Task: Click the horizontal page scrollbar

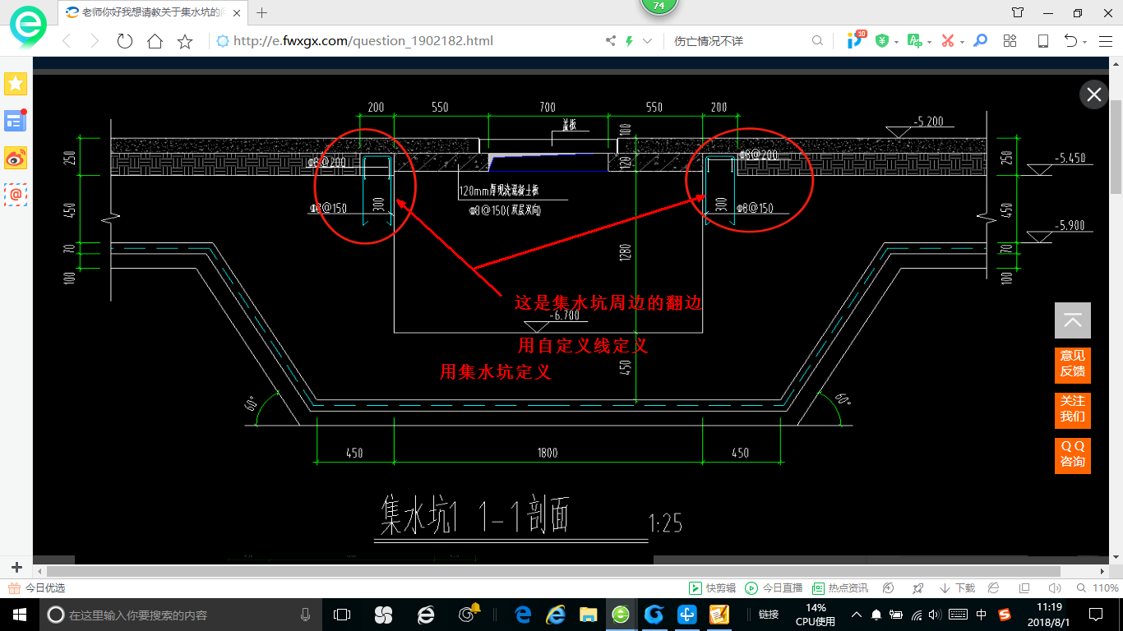Action: coord(554,570)
